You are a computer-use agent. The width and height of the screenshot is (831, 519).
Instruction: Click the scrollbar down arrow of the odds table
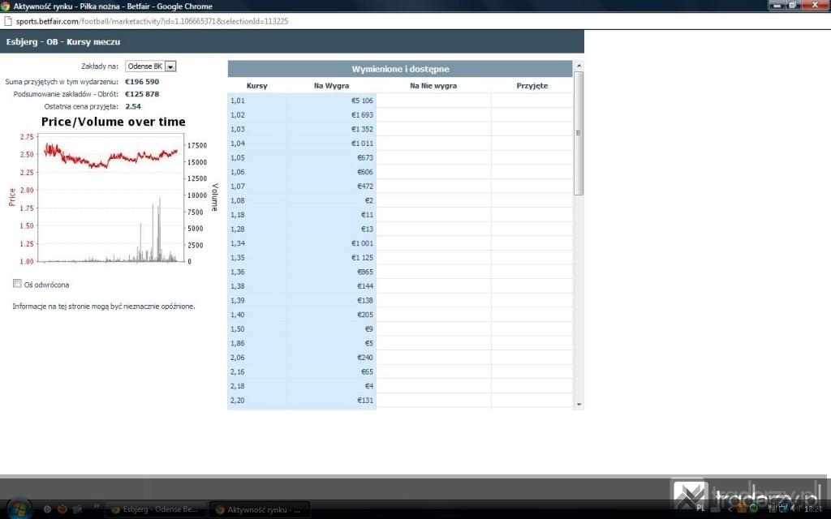pos(579,405)
